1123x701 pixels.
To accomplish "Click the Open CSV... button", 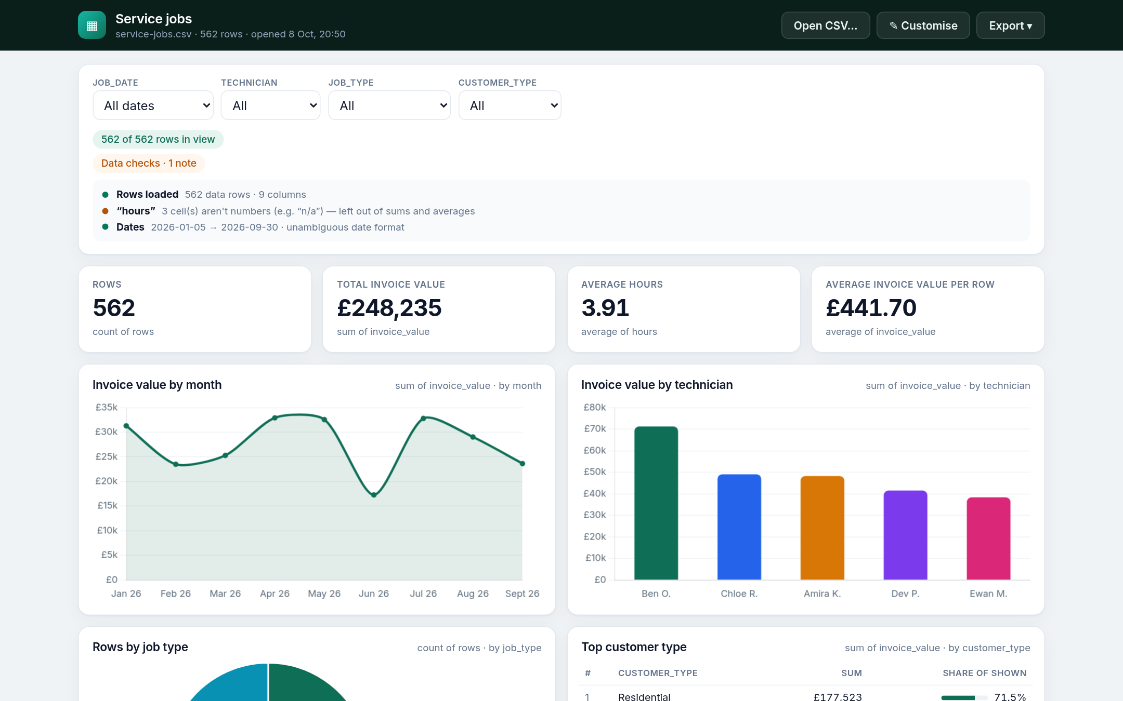I will pos(826,25).
